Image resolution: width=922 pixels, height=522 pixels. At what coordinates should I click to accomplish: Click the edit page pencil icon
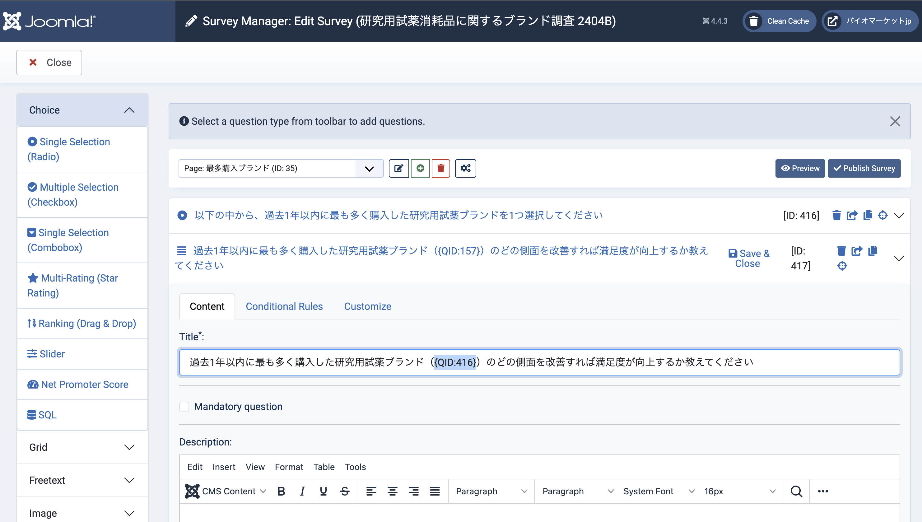[x=398, y=169]
